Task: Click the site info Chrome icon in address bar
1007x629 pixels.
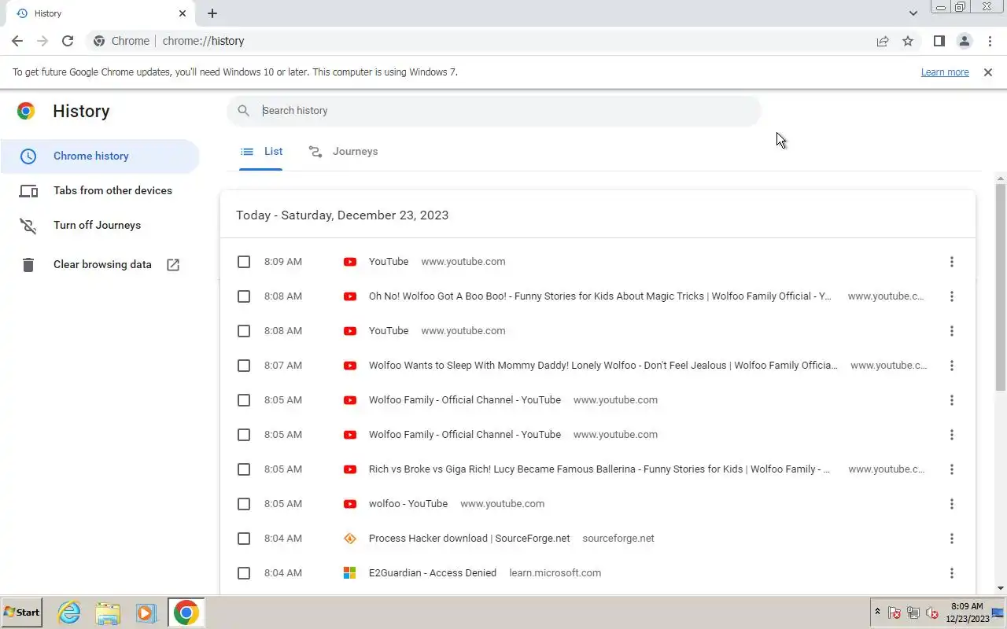Action: 99,41
